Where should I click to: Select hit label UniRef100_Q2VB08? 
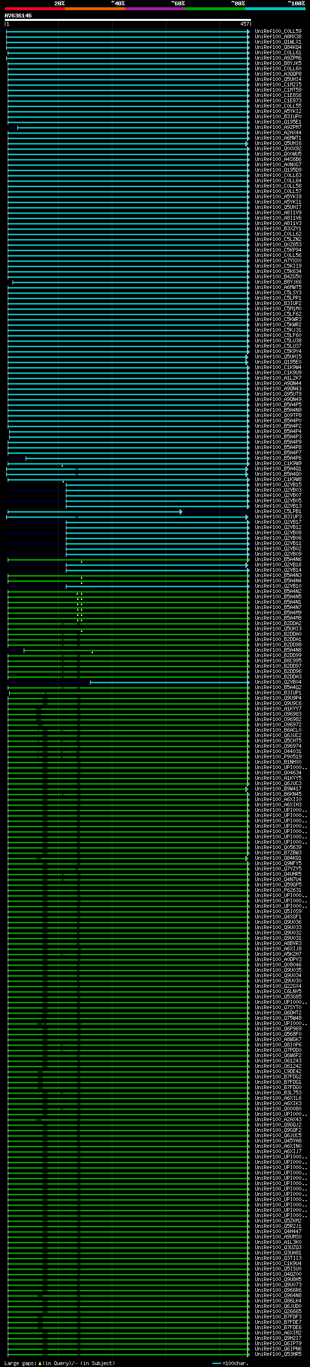click(x=278, y=533)
